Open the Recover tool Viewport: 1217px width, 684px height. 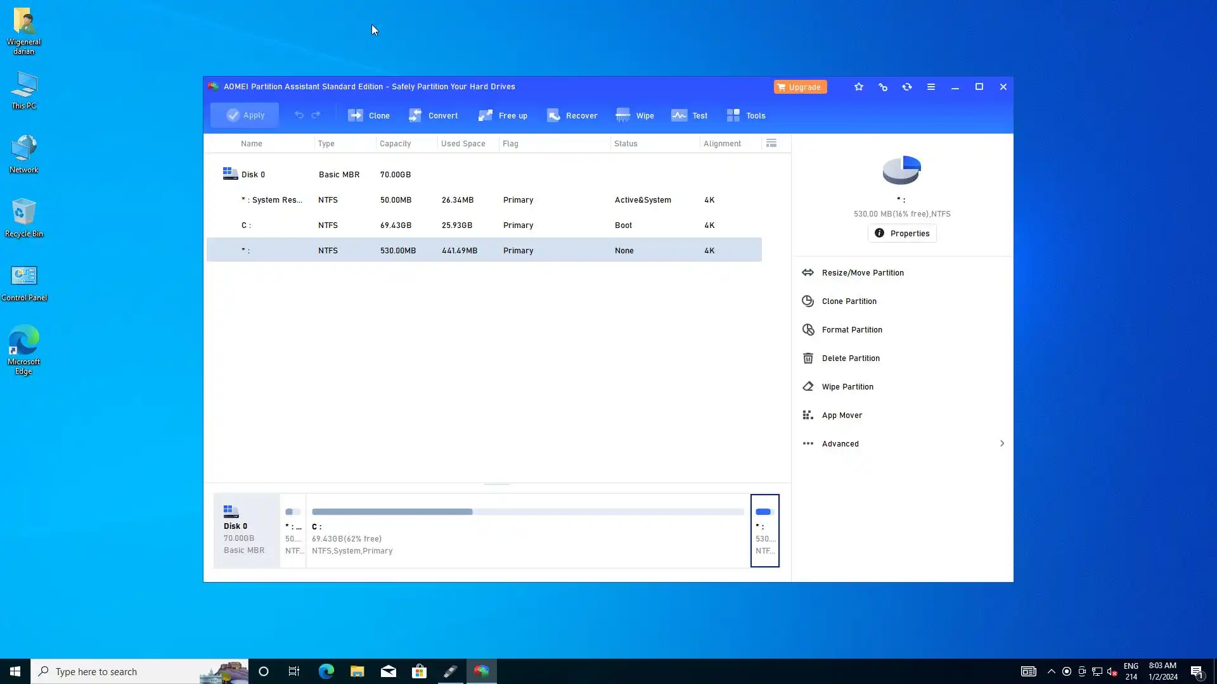pyautogui.click(x=572, y=115)
